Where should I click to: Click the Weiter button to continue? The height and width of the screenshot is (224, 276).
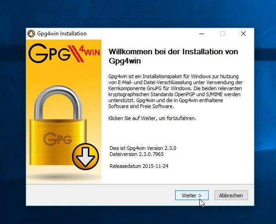point(192,195)
